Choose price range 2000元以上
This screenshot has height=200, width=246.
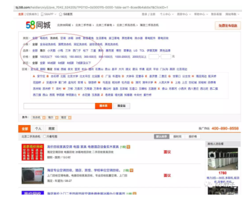pyautogui.click(x=139, y=57)
